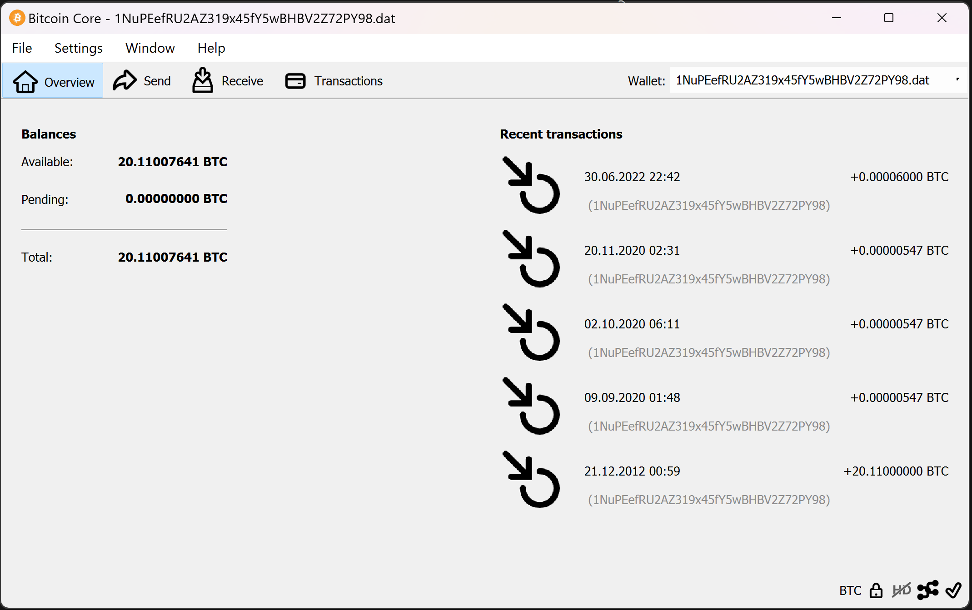Click the HD disabled status icon
This screenshot has height=610, width=972.
902,590
